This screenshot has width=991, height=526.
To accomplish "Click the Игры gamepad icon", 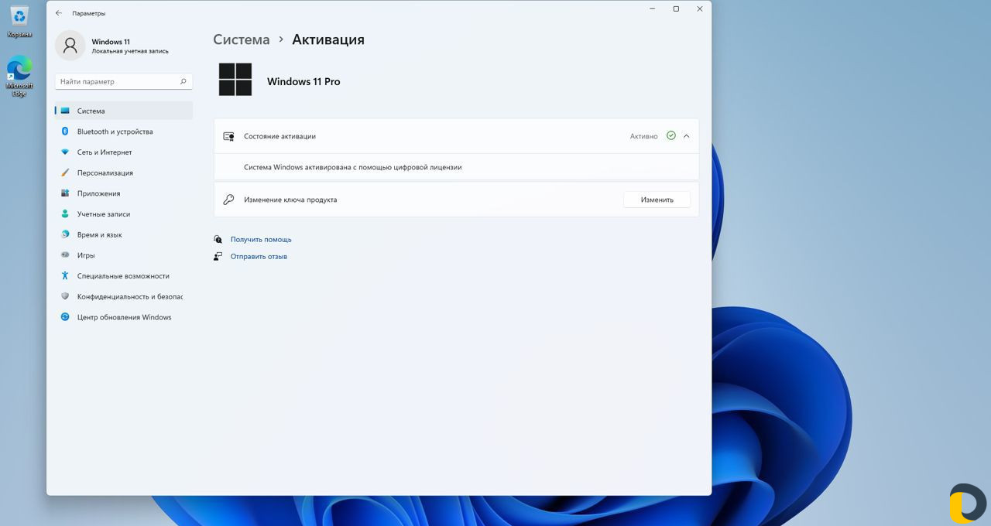I will click(x=65, y=255).
